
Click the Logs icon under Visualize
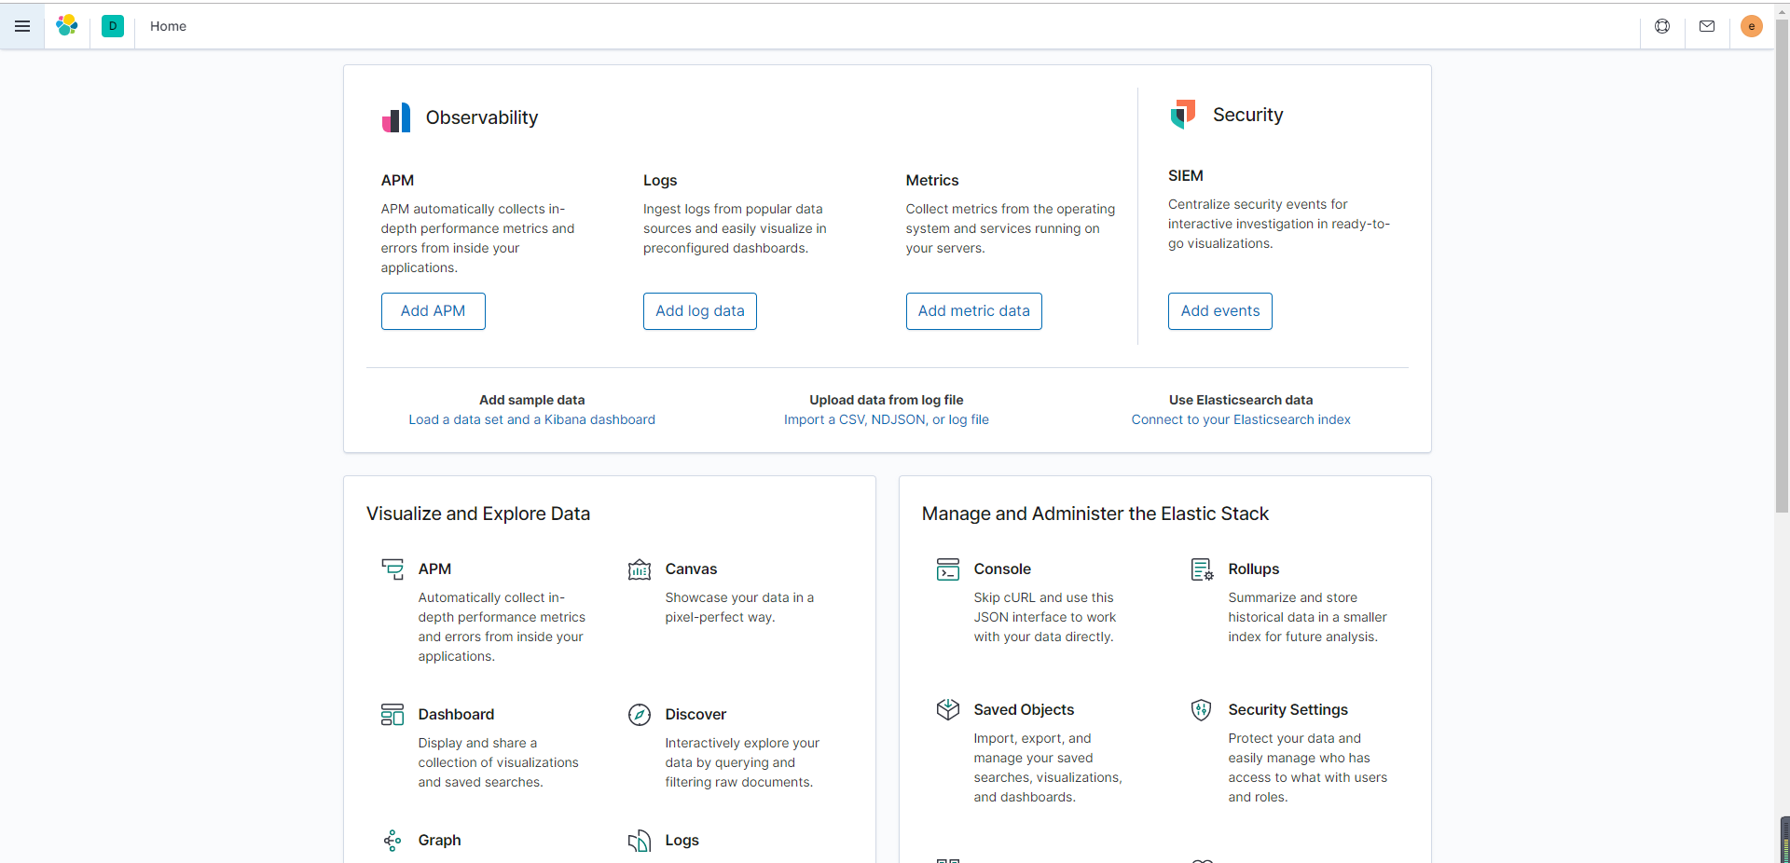640,841
